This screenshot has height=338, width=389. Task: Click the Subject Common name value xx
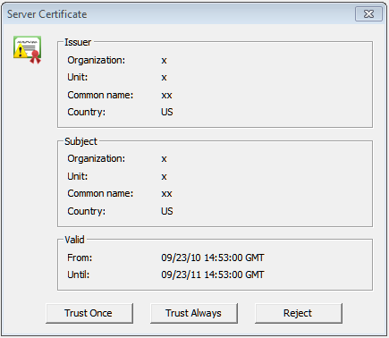[x=166, y=194]
